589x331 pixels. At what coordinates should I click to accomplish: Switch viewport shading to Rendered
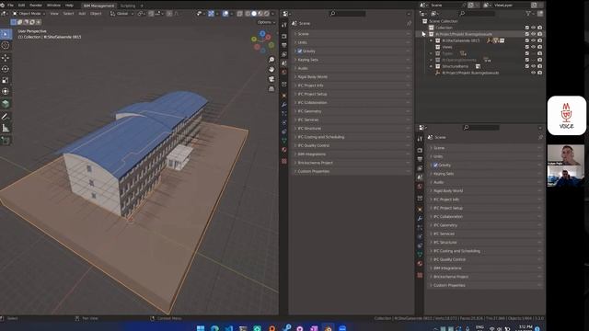[x=266, y=14]
